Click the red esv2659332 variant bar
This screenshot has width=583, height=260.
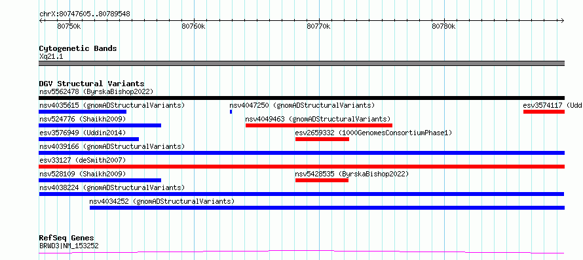(x=322, y=139)
